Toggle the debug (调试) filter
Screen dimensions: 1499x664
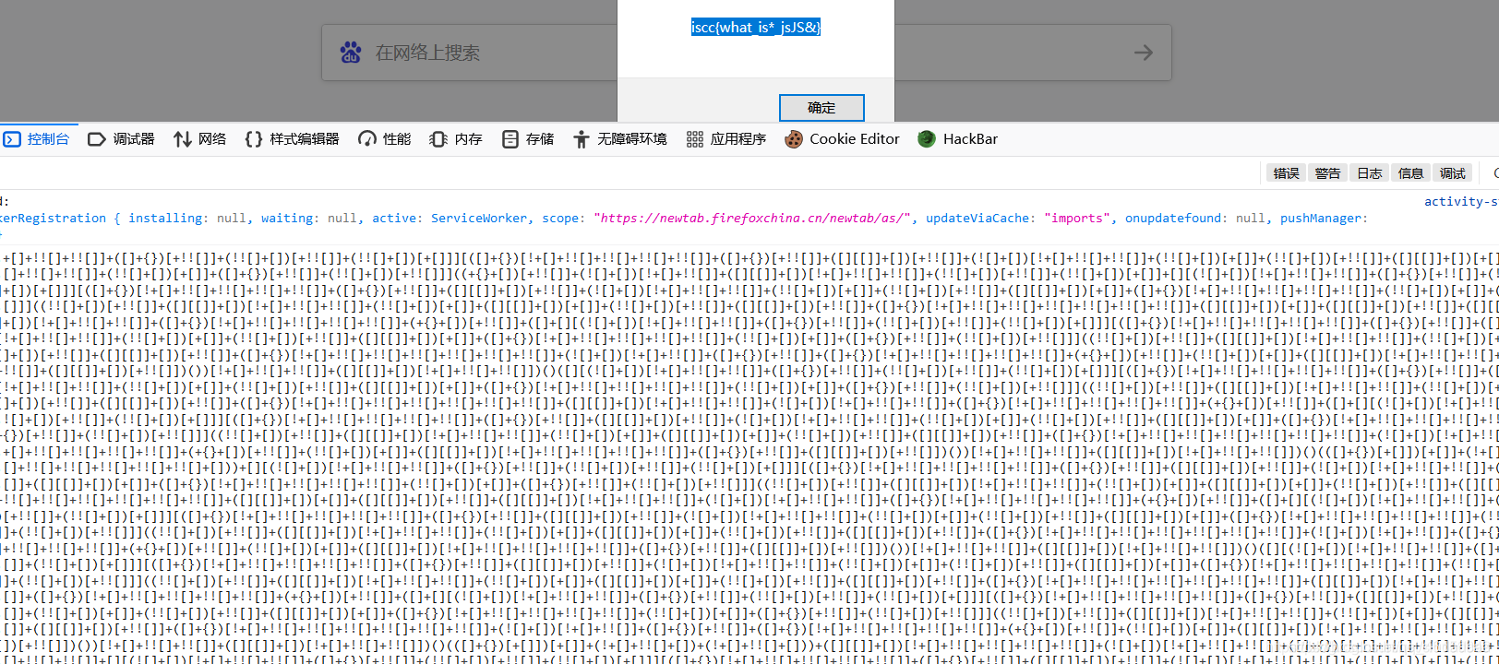pos(1452,173)
